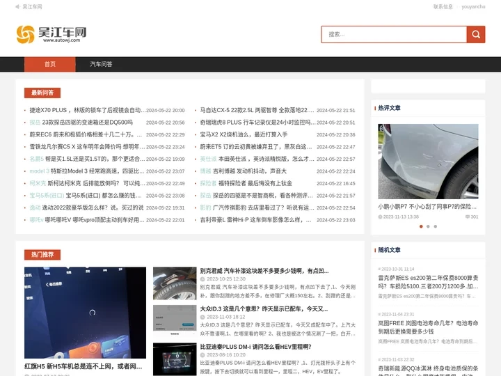Viewport: 501px width, 376px height.
Task: Click the comment count icon next to 301
Action: point(468,217)
